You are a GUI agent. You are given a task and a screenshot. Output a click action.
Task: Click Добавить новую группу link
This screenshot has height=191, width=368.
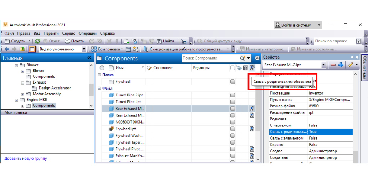point(26,159)
